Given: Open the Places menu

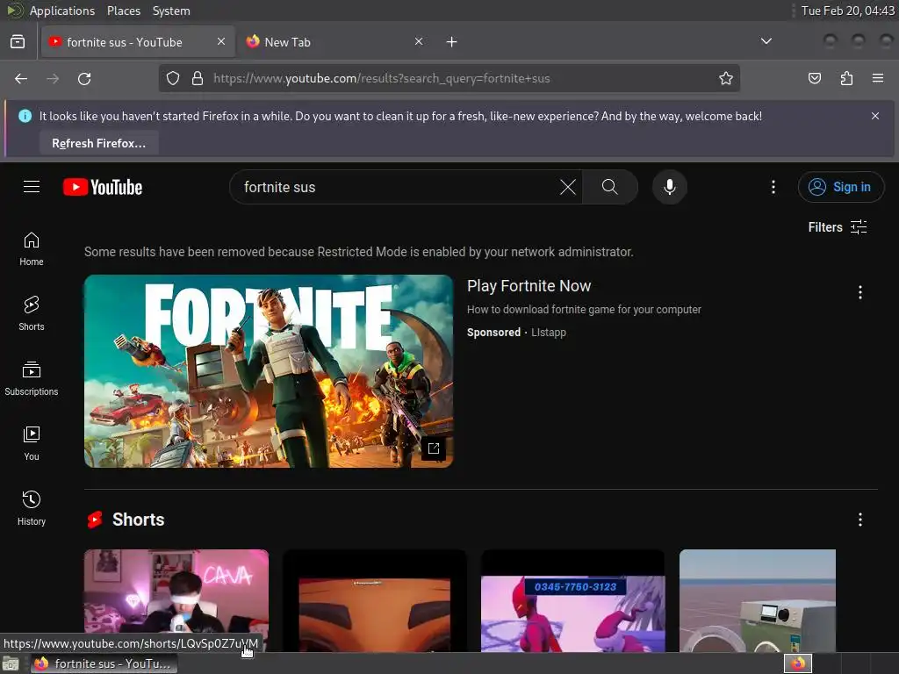Looking at the screenshot, I should (123, 11).
